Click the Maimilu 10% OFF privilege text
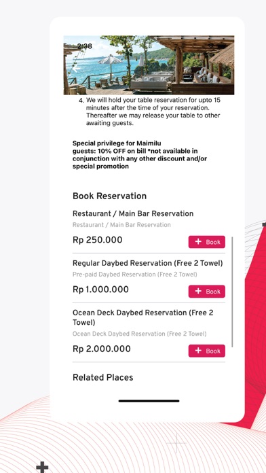Image resolution: width=266 pixels, height=473 pixels. click(x=140, y=155)
